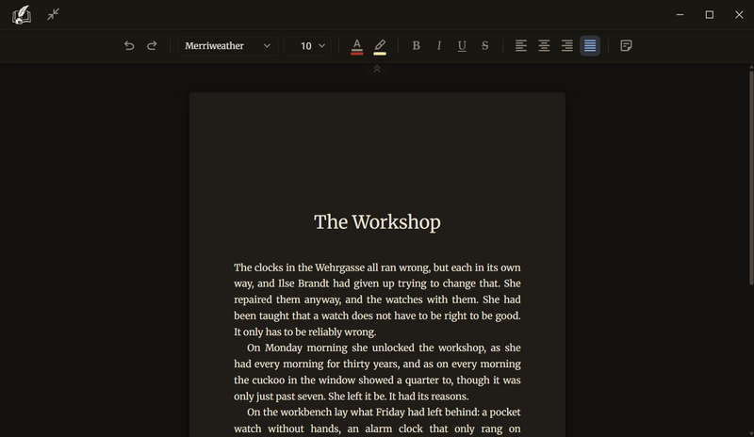The image size is (754, 437).
Task: Toggle underline formatting
Action: pyautogui.click(x=462, y=45)
